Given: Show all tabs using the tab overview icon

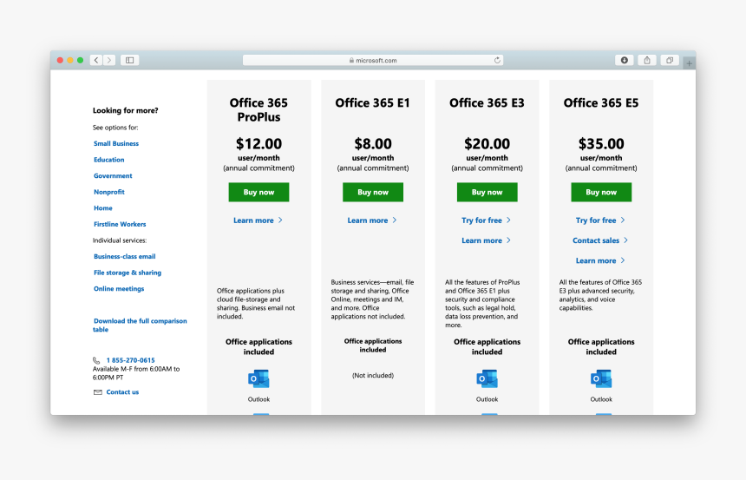Looking at the screenshot, I should click(670, 60).
